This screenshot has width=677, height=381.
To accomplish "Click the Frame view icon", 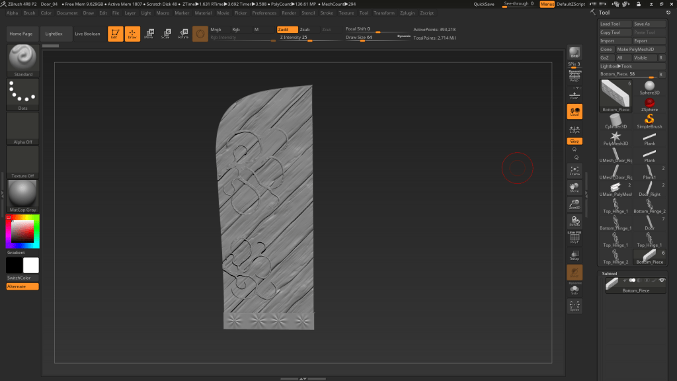I will point(575,171).
